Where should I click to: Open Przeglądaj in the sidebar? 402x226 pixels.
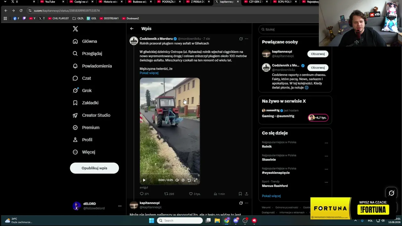pyautogui.click(x=87, y=53)
